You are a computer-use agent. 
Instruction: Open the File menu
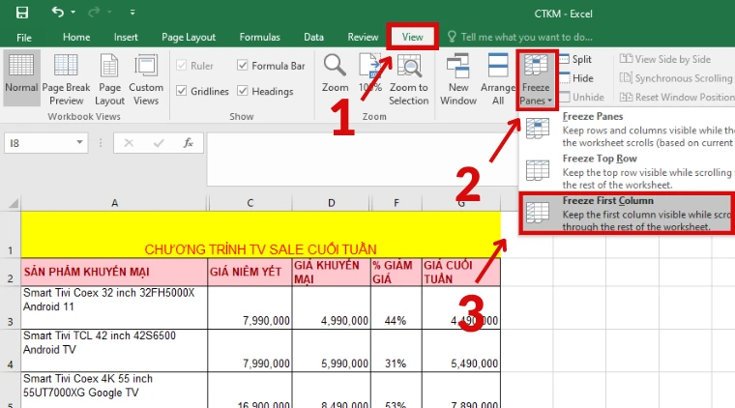pos(24,37)
